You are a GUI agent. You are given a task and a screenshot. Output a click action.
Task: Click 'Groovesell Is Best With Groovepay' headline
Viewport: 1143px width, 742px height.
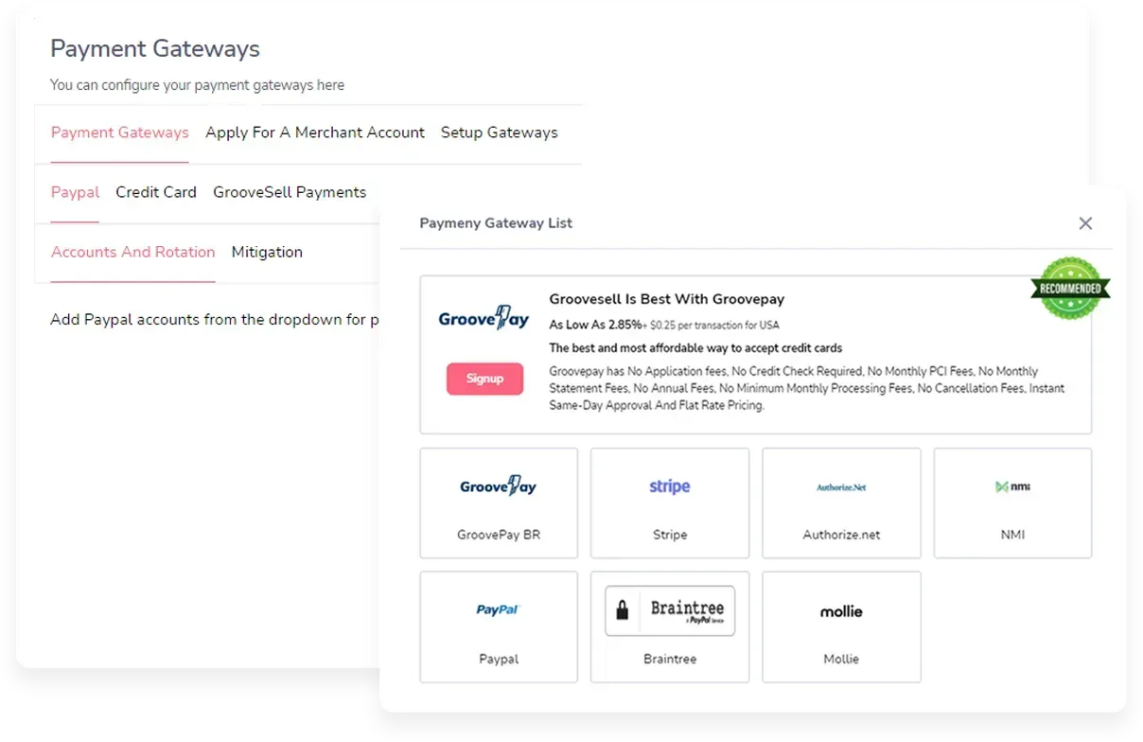(667, 299)
